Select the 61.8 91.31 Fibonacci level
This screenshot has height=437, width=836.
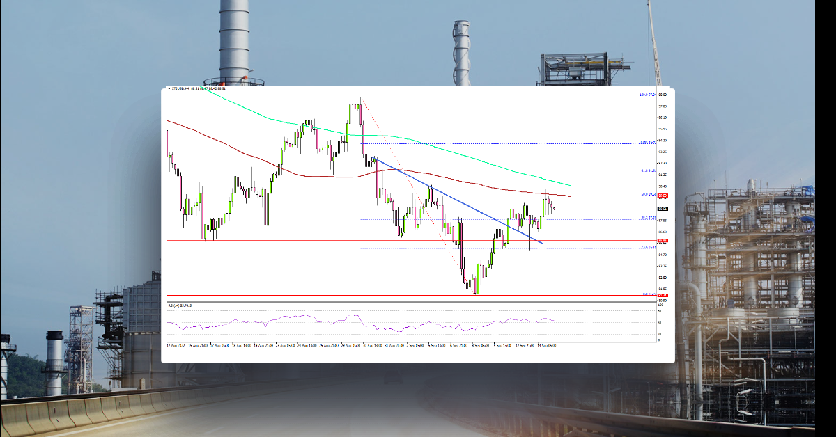644,170
